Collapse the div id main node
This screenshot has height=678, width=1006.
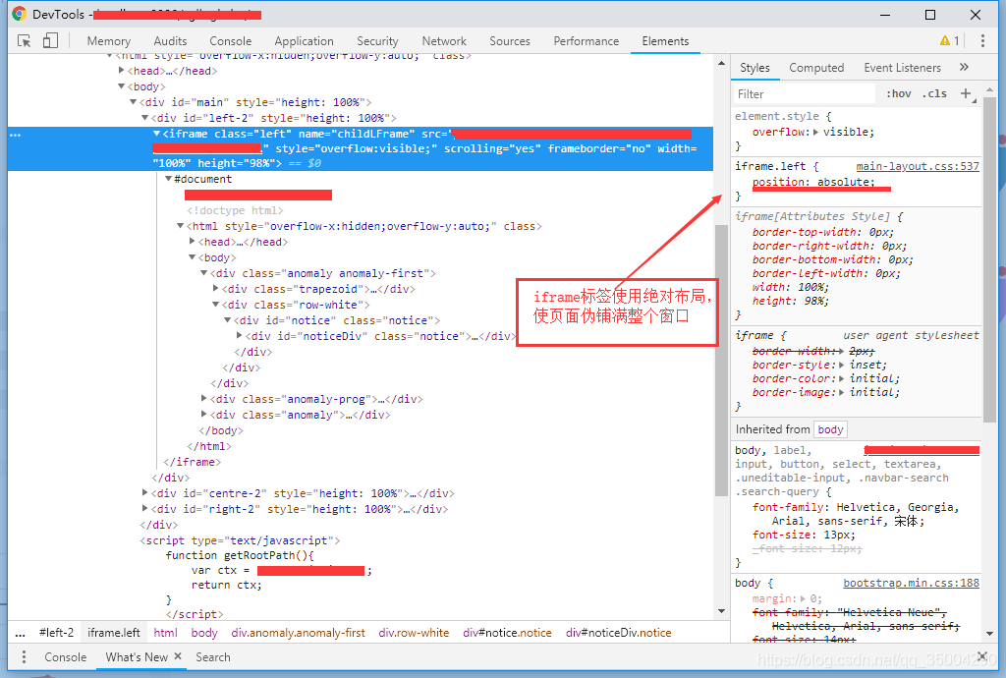134,102
